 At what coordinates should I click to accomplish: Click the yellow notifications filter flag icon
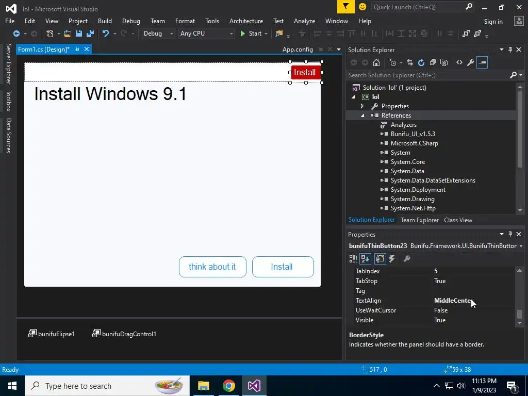pyautogui.click(x=346, y=7)
